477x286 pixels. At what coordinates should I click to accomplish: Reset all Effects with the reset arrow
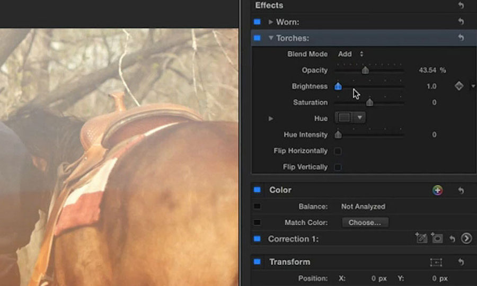pos(461,5)
